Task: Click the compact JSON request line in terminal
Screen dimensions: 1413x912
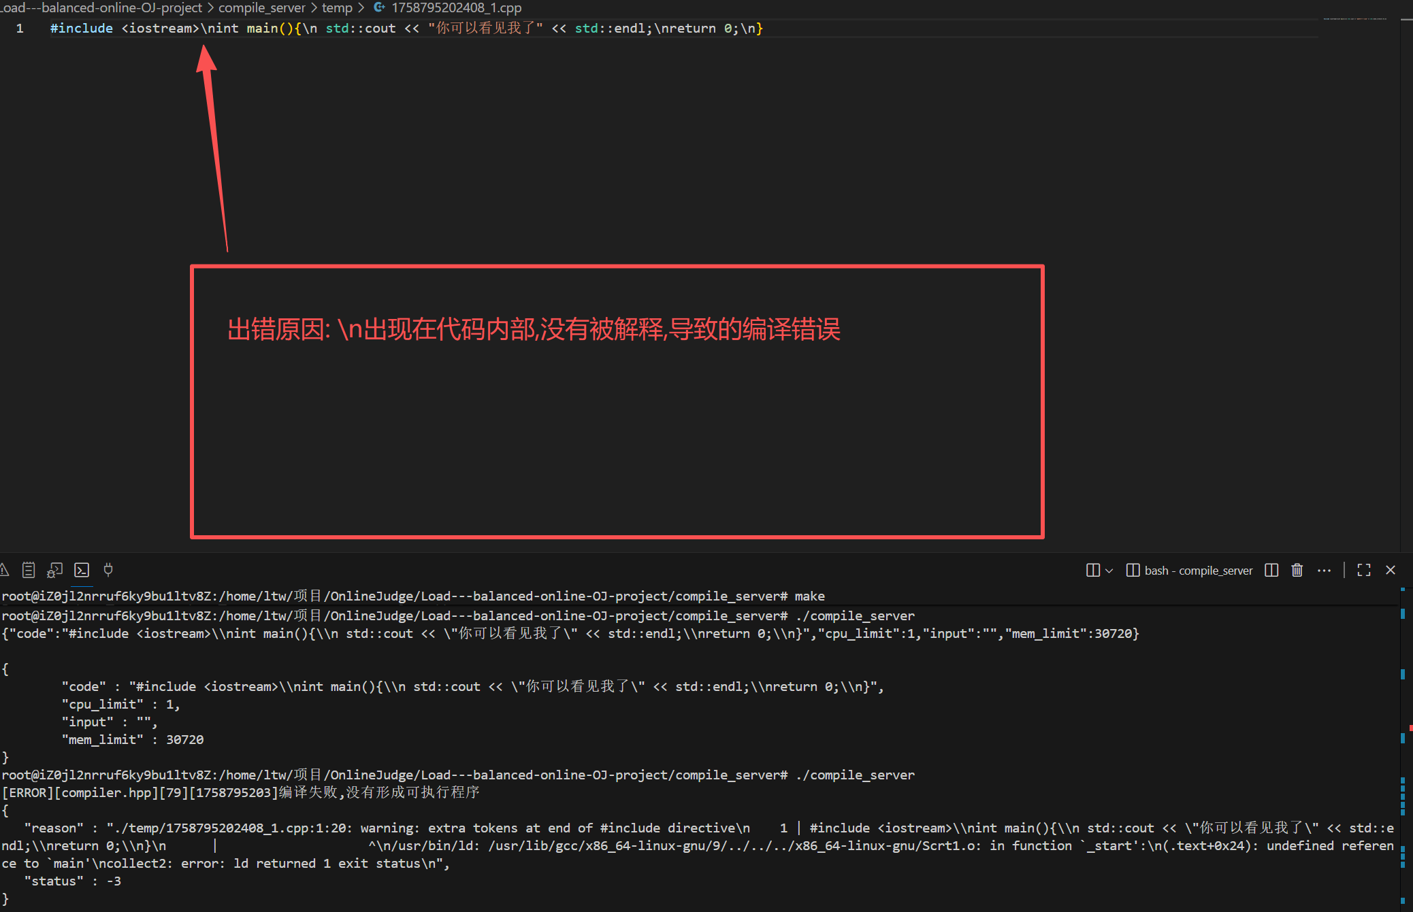Action: pyautogui.click(x=570, y=634)
